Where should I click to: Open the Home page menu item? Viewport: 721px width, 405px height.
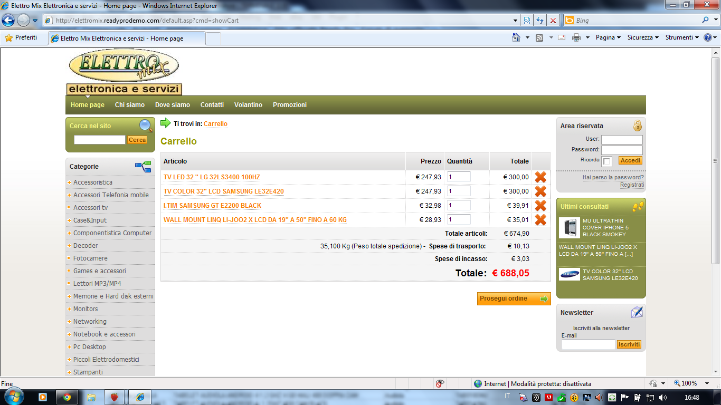click(x=88, y=105)
